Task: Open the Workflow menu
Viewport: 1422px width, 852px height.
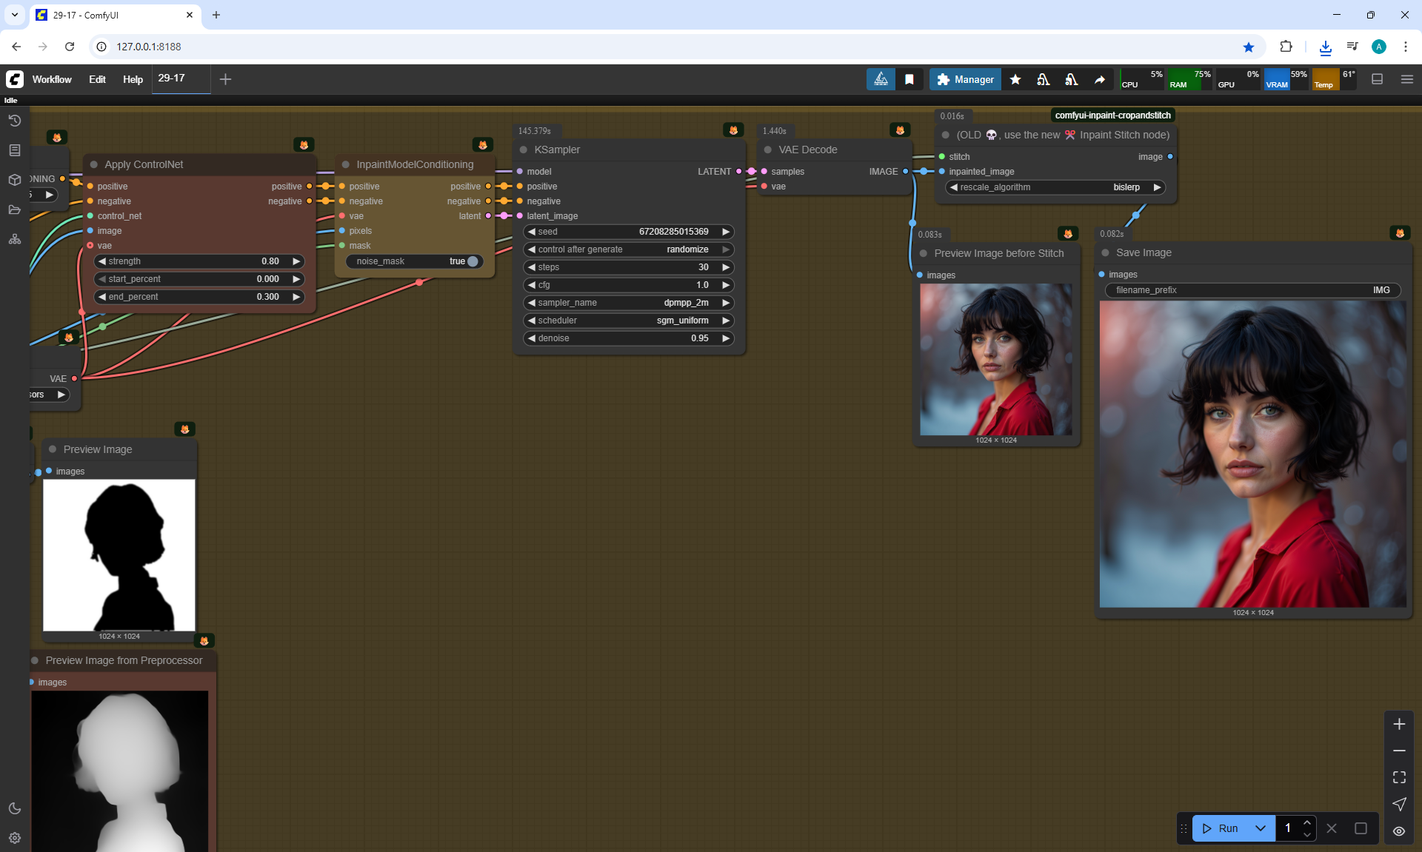Action: pyautogui.click(x=52, y=79)
